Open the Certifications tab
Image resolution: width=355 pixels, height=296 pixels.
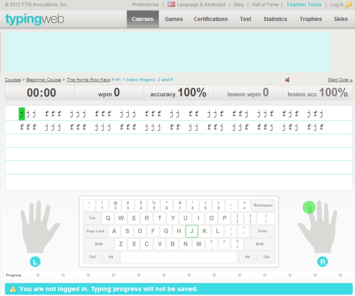211,19
